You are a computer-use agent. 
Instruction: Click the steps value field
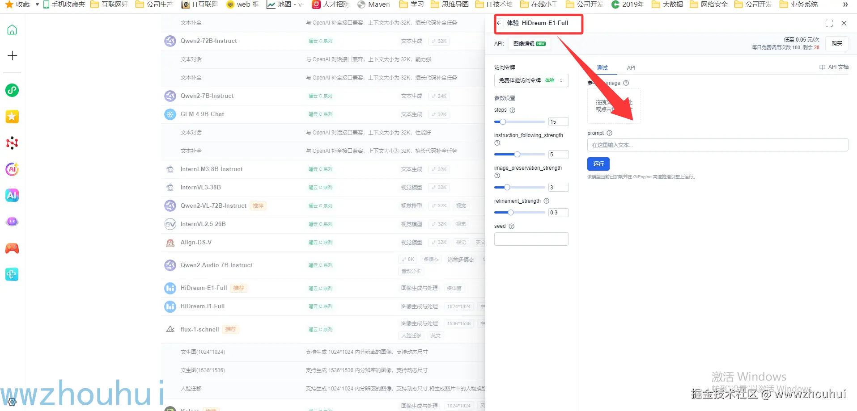click(x=559, y=122)
